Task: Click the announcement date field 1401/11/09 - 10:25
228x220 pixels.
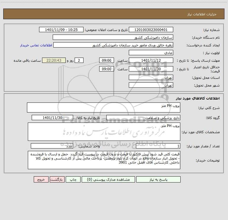Action: tap(61, 30)
